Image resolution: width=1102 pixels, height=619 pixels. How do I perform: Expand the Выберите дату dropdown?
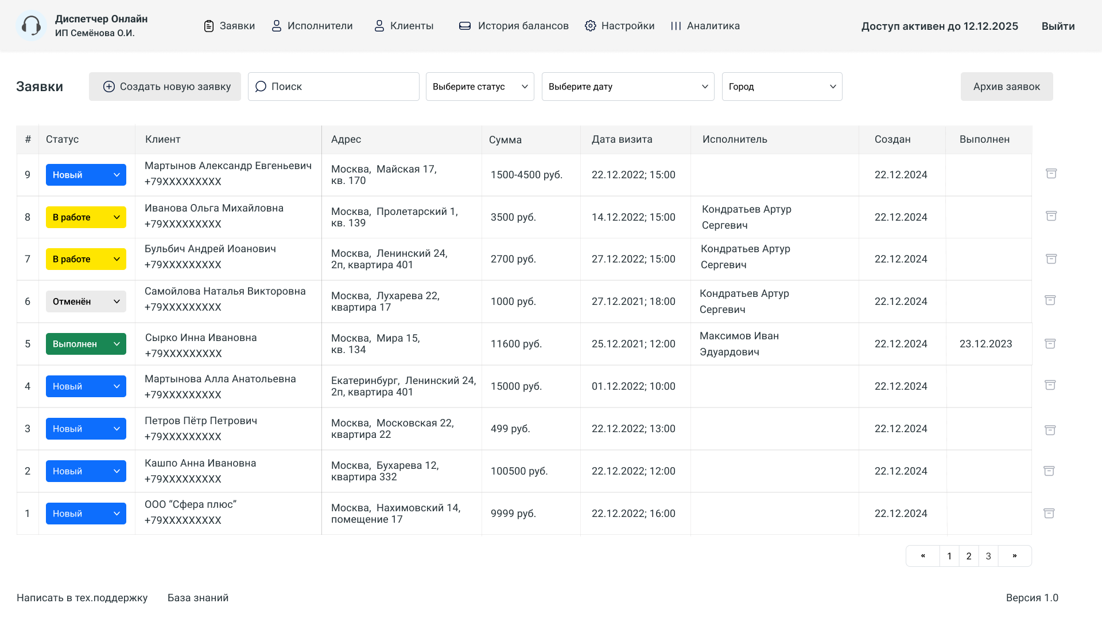[x=628, y=87]
